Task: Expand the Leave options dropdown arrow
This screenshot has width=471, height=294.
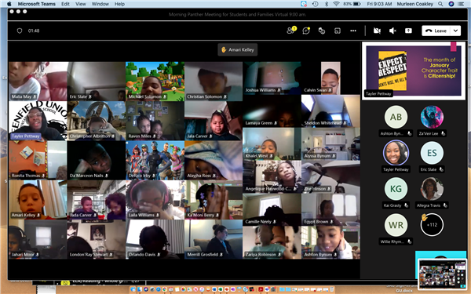Action: click(455, 31)
